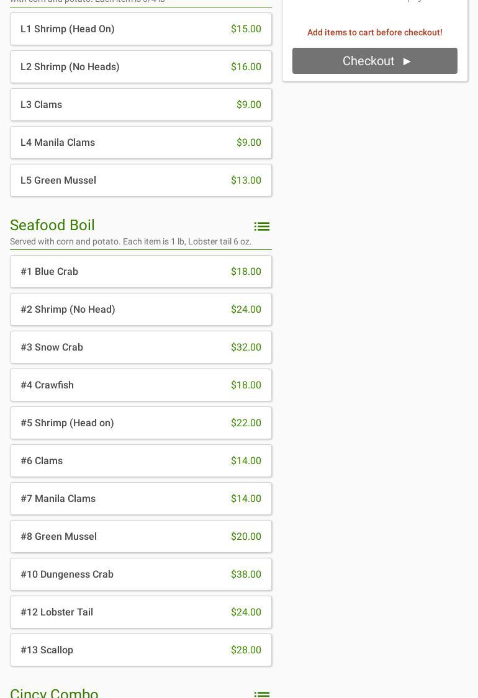This screenshot has height=698, width=478.
Task: Order the #12 Lobster Tail
Action: pyautogui.click(x=141, y=612)
